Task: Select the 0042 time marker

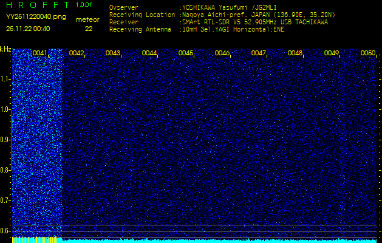Action: point(77,53)
